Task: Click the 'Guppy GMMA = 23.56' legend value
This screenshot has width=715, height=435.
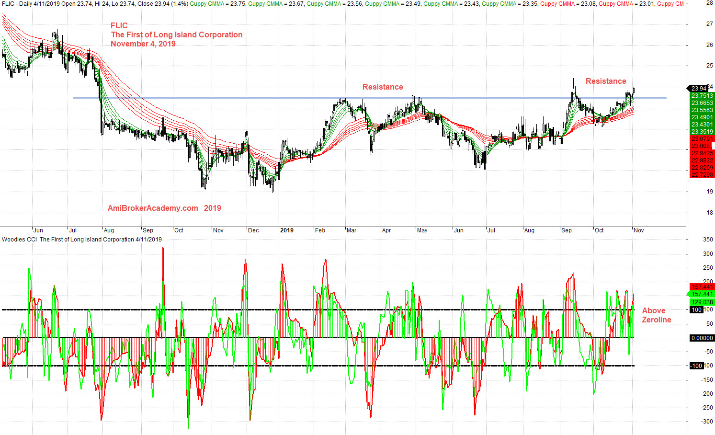Action: (x=336, y=3)
